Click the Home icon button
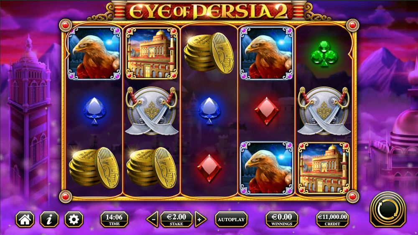The width and height of the screenshot is (418, 235). (x=25, y=219)
